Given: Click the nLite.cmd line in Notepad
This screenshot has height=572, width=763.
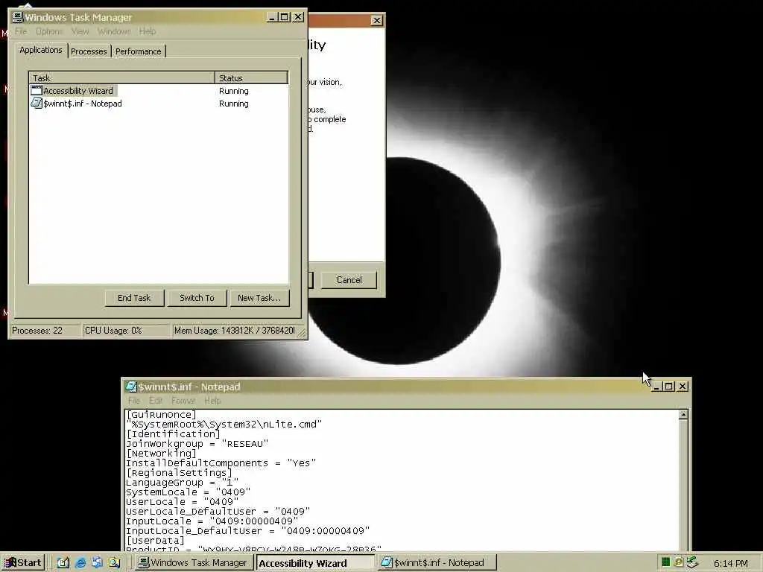Looking at the screenshot, I should point(224,425).
